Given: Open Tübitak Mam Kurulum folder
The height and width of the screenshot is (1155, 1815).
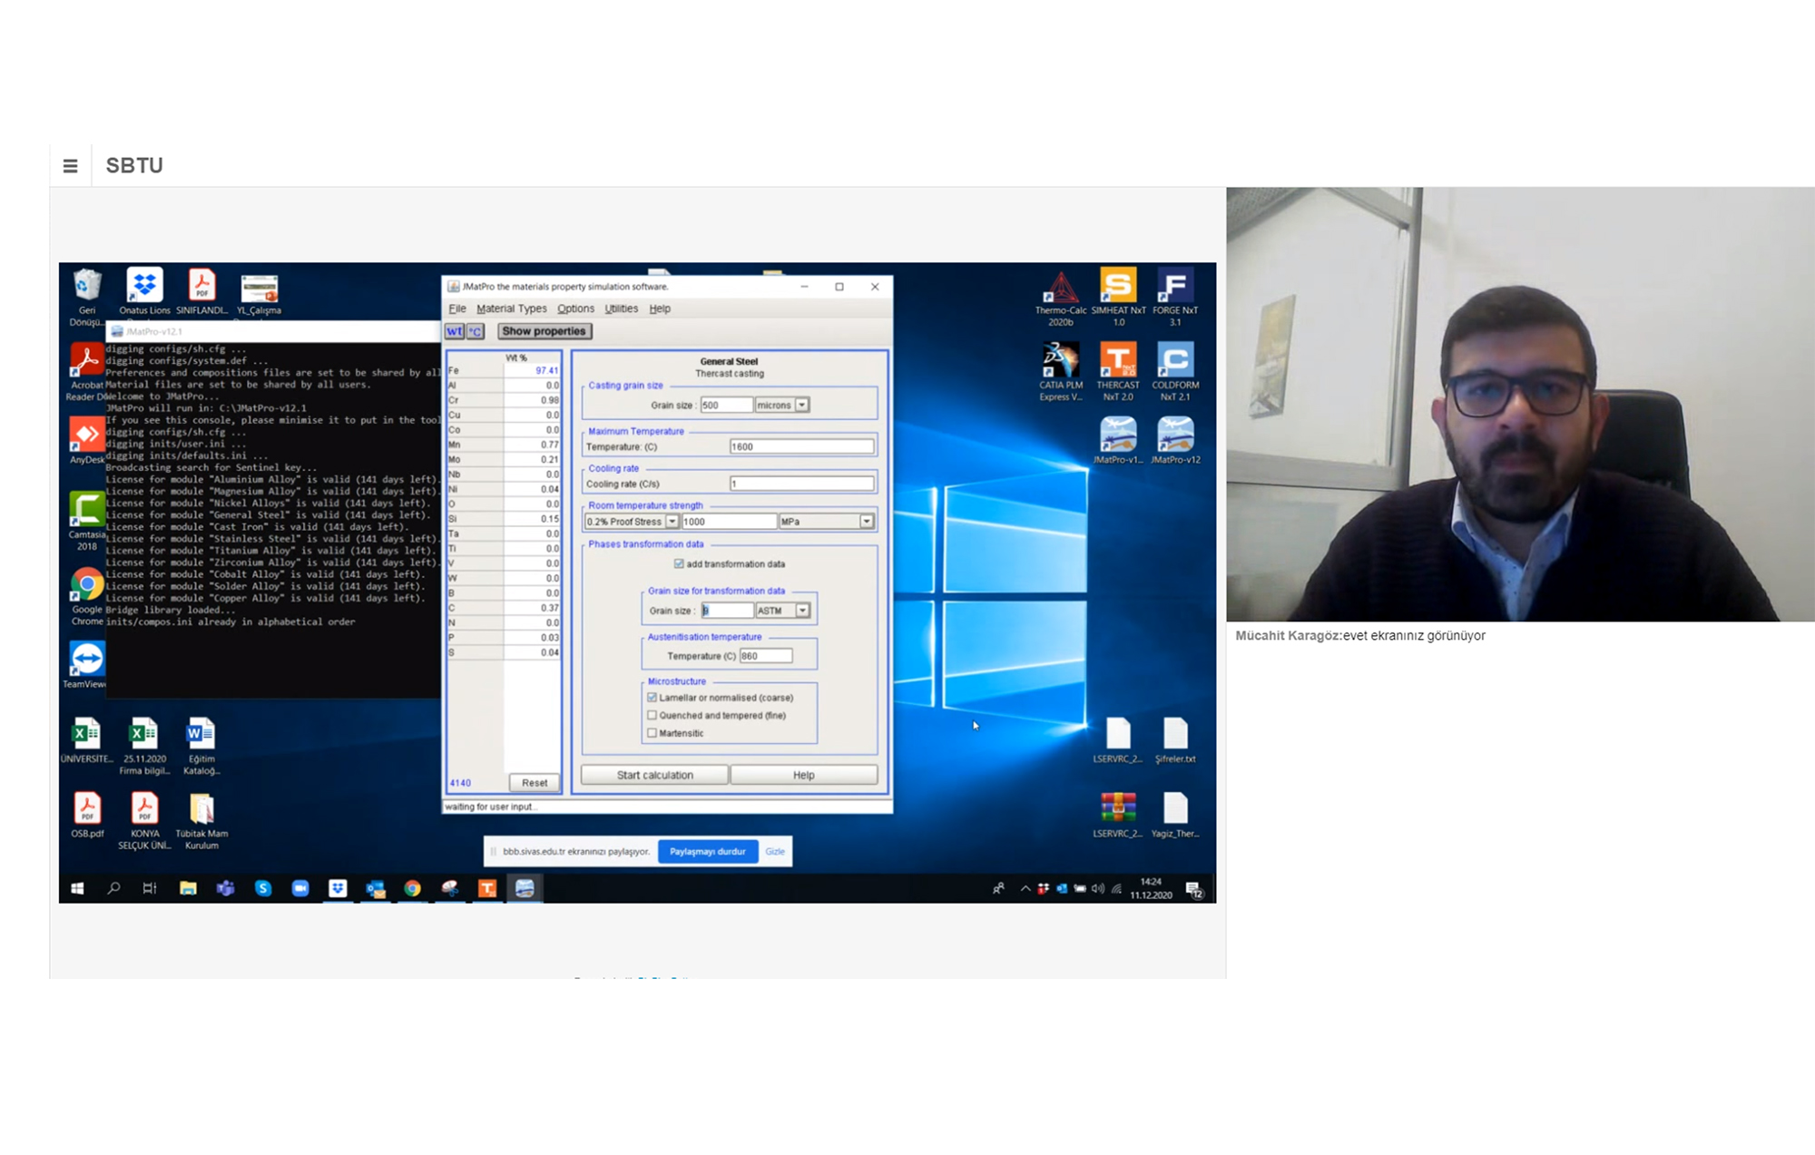Looking at the screenshot, I should point(201,820).
